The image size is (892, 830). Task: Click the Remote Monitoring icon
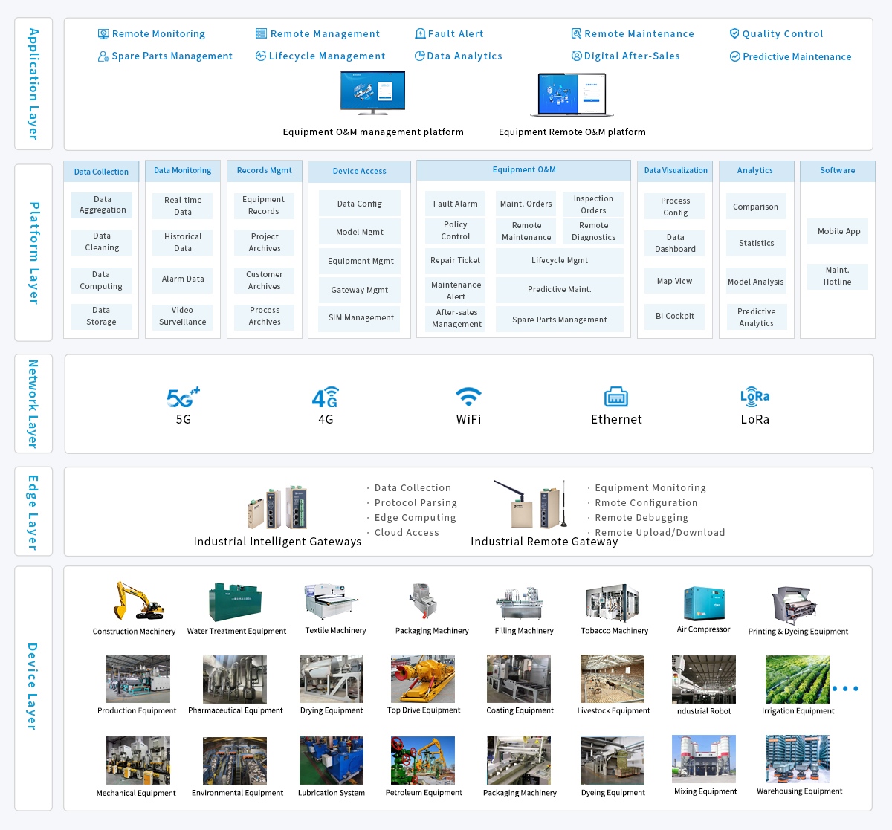(x=103, y=34)
